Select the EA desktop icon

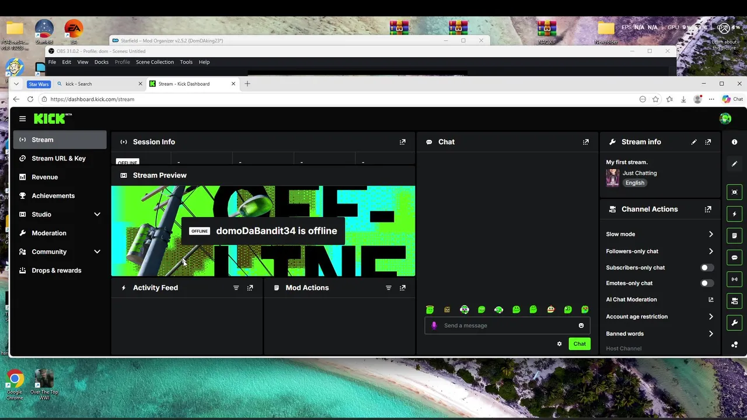point(74,32)
